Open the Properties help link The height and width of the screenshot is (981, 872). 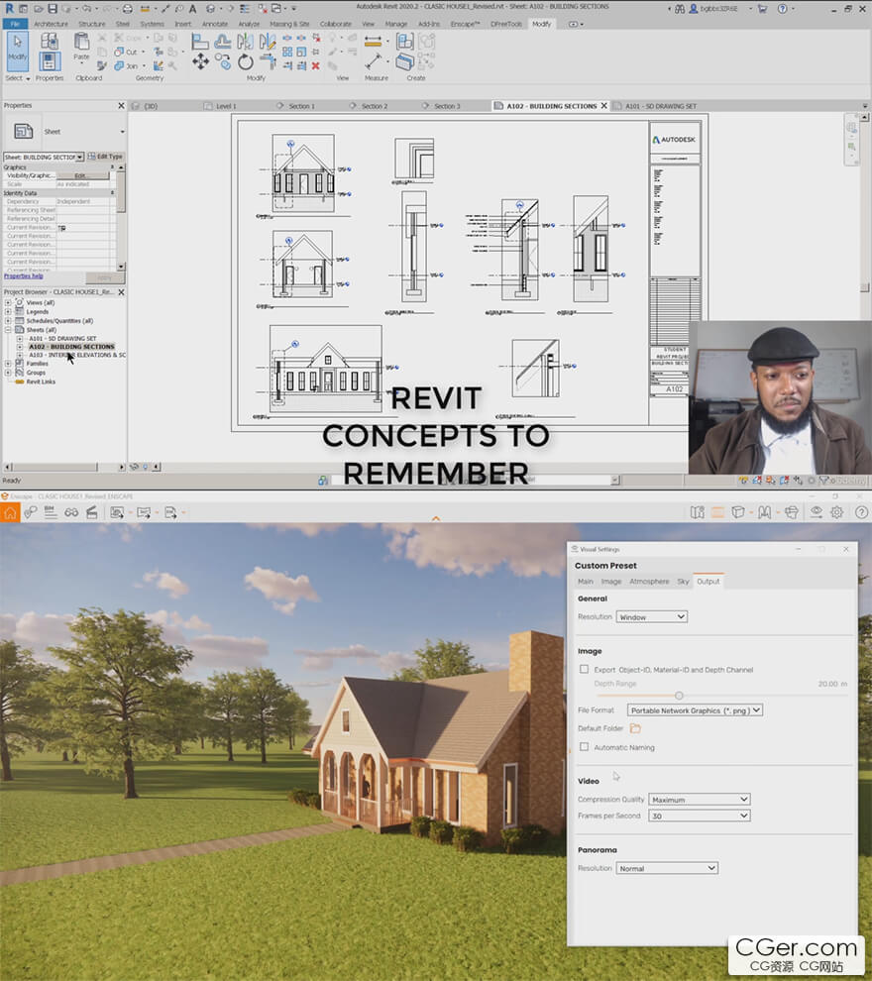point(23,275)
